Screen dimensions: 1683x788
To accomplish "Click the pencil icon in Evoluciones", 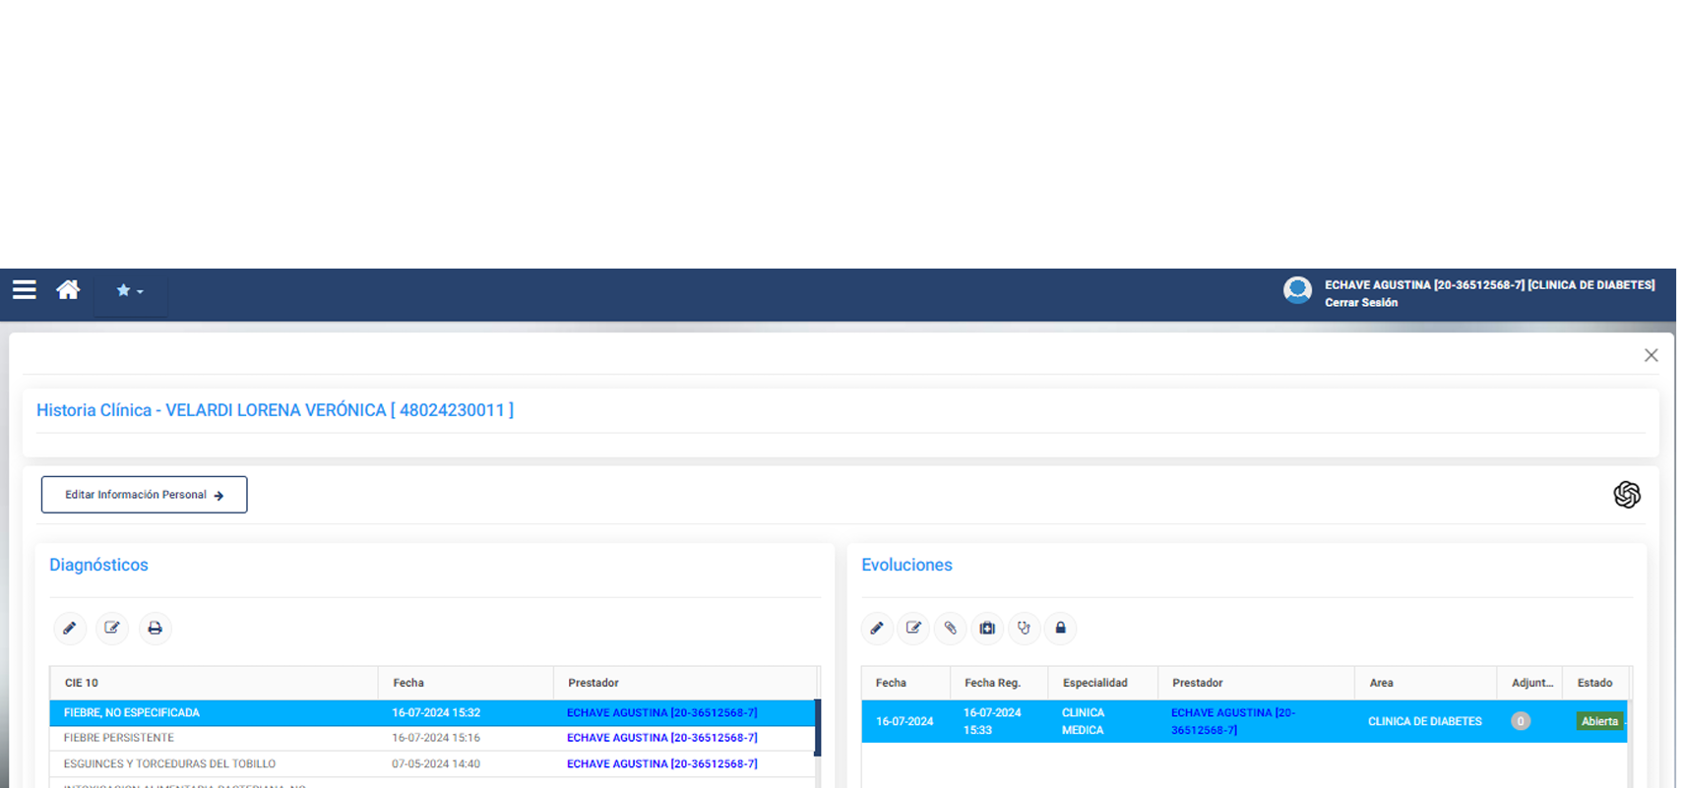I will 877,629.
